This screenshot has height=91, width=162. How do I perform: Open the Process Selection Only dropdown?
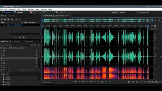coord(32,70)
